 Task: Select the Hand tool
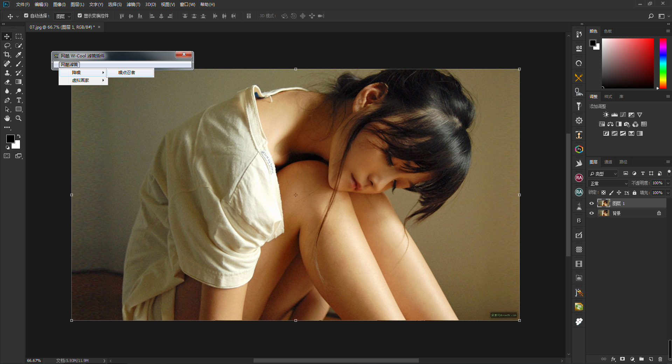tap(7, 119)
